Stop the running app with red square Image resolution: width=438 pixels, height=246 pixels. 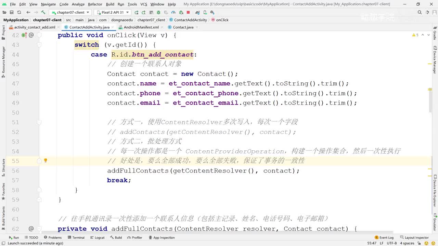188,12
